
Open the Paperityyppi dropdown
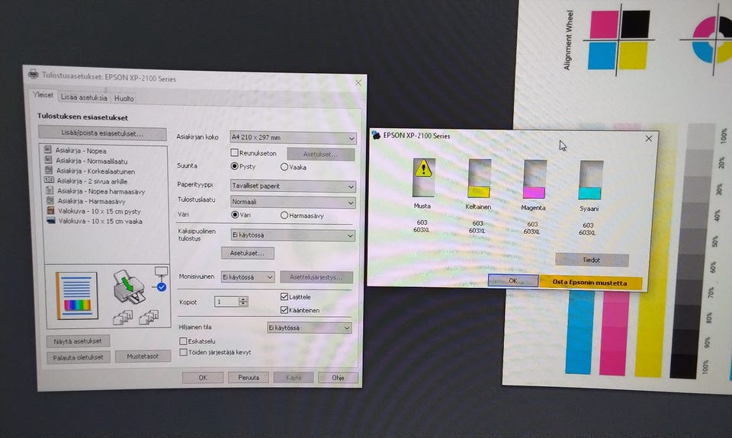[x=293, y=186]
